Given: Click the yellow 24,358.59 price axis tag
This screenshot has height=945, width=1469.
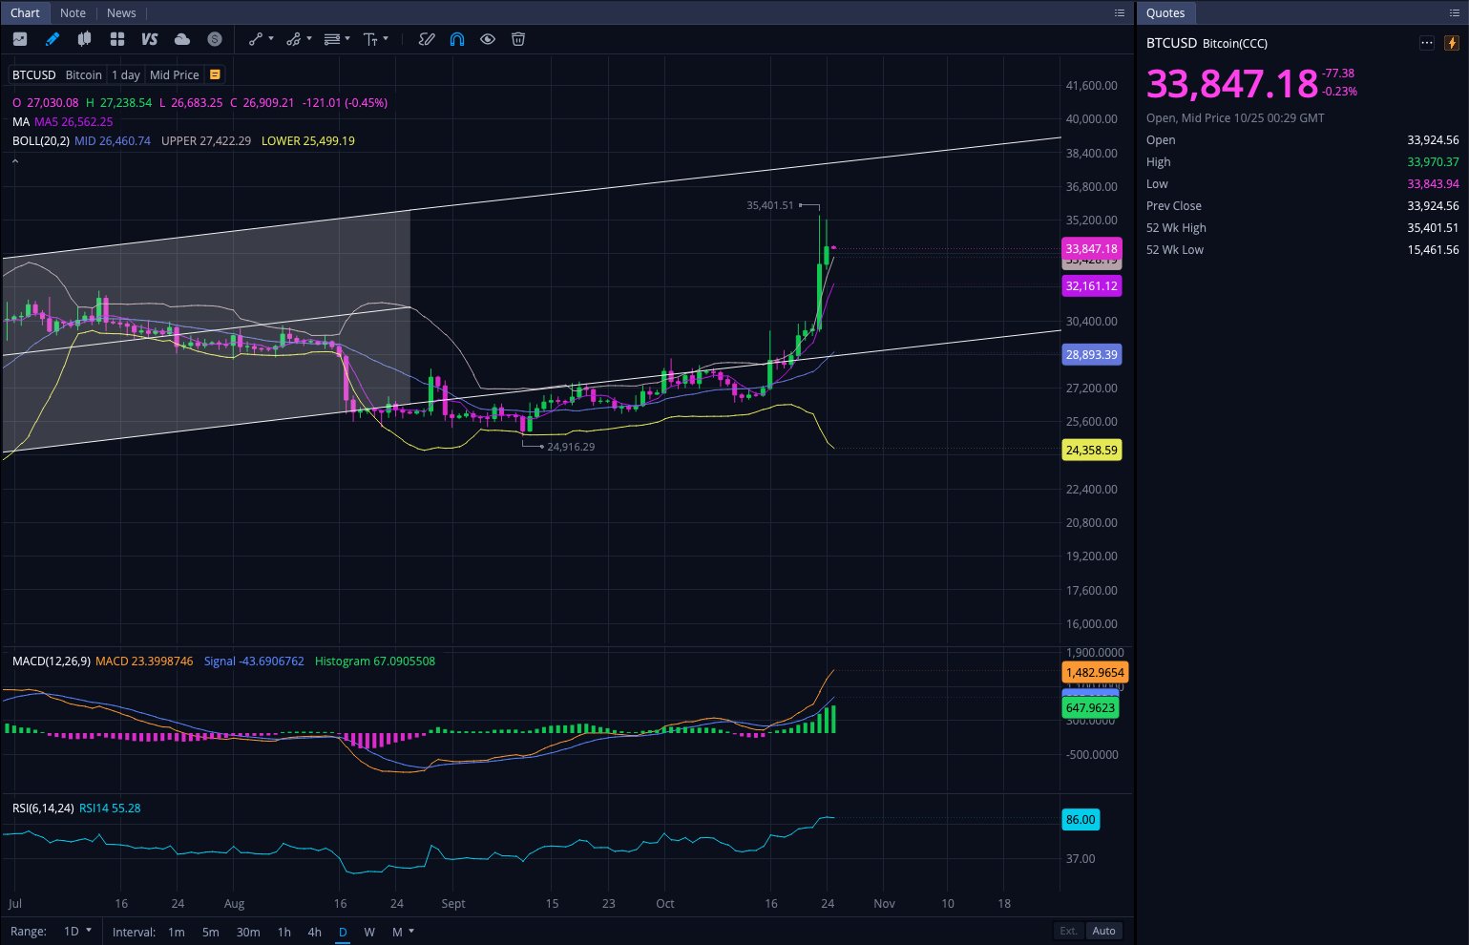Looking at the screenshot, I should coord(1092,450).
